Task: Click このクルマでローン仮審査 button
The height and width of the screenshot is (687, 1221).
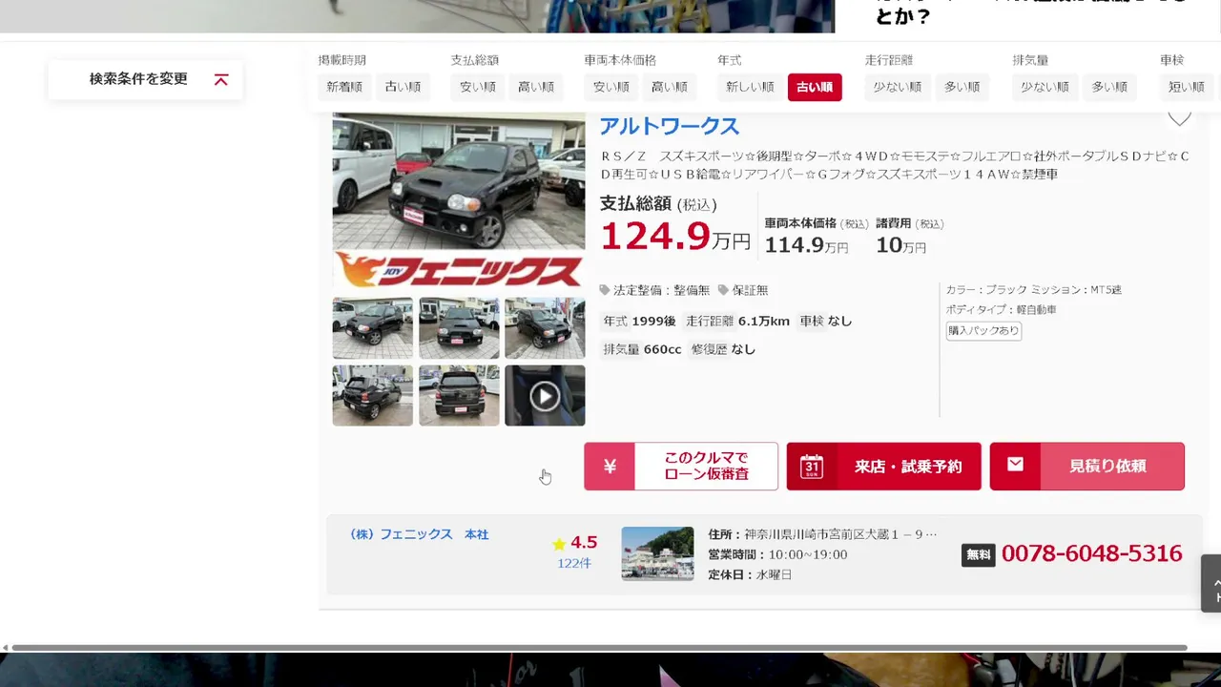Action: [681, 467]
